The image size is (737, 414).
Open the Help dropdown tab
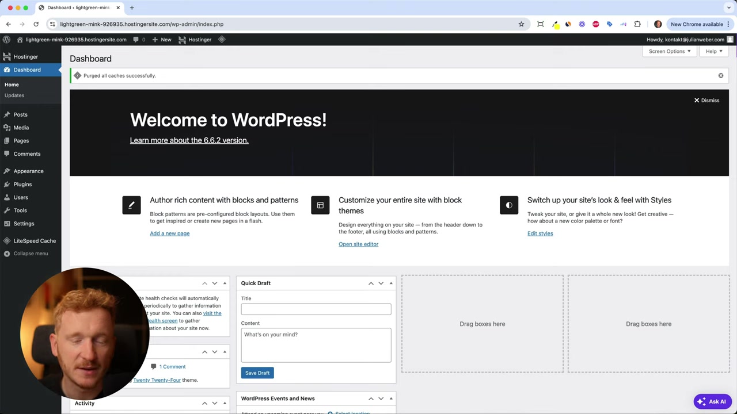(714, 51)
